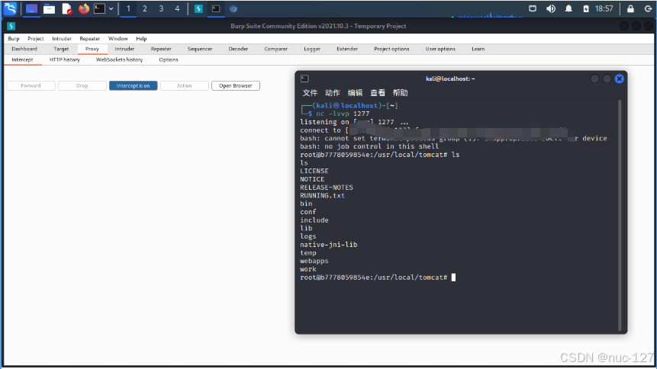
Task: Click the 18:57 clock
Action: 604,9
